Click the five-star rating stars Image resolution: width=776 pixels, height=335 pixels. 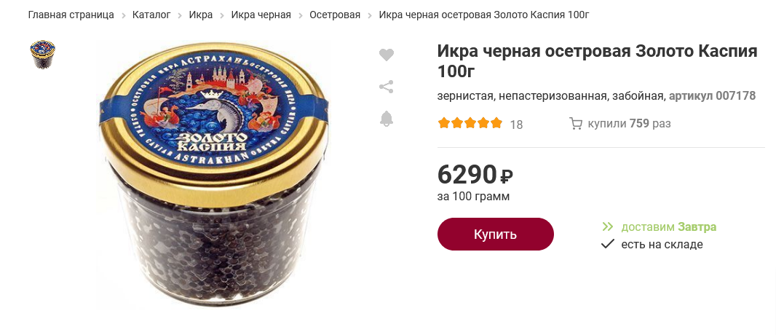tap(470, 123)
